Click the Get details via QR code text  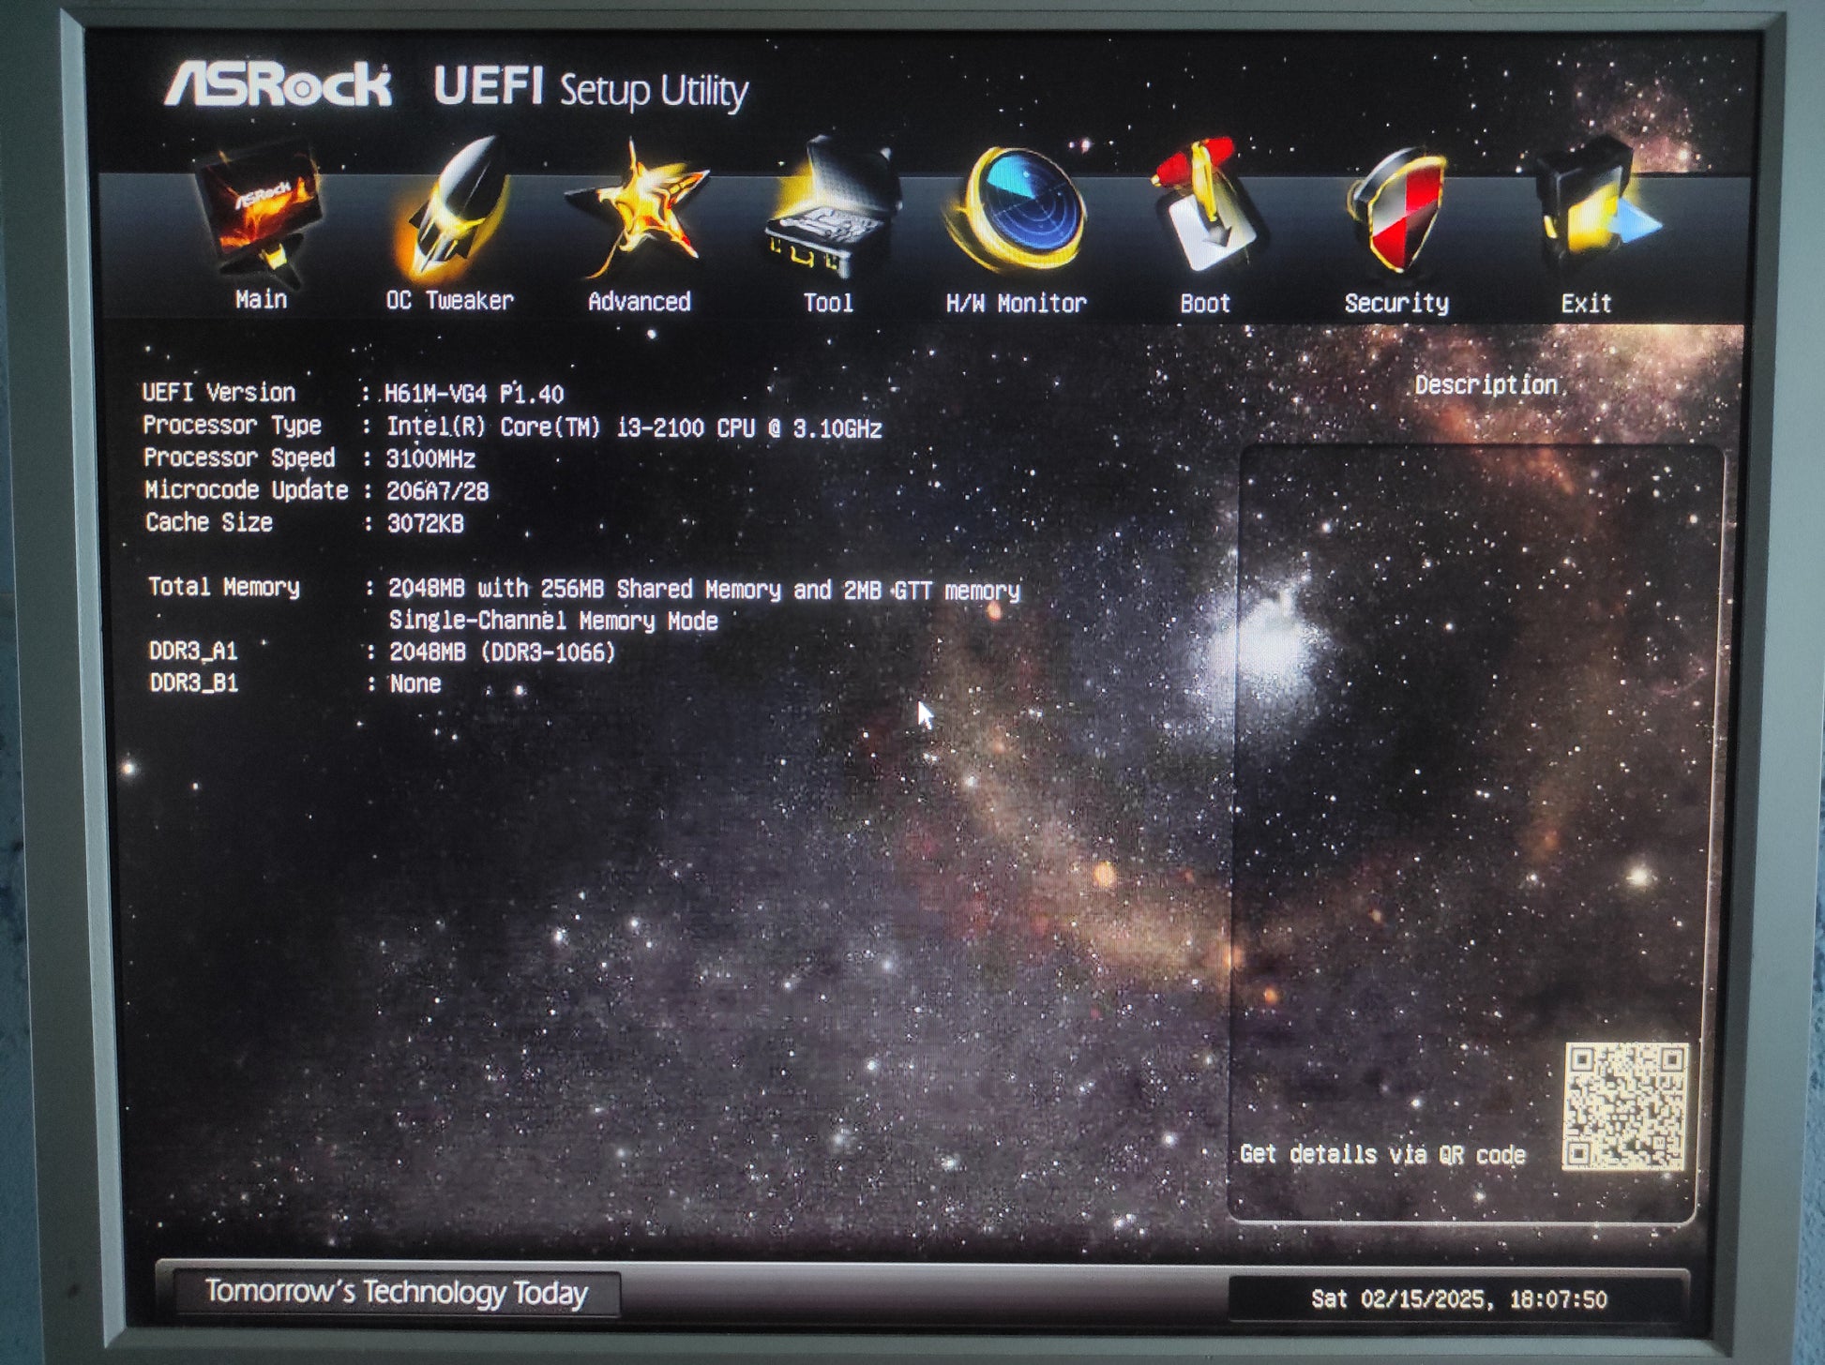coord(1382,1154)
